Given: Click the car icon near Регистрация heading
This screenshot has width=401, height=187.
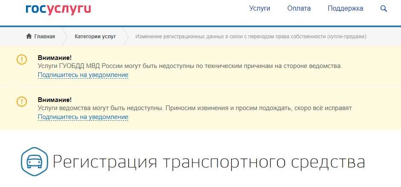Looking at the screenshot, I should point(34,161).
